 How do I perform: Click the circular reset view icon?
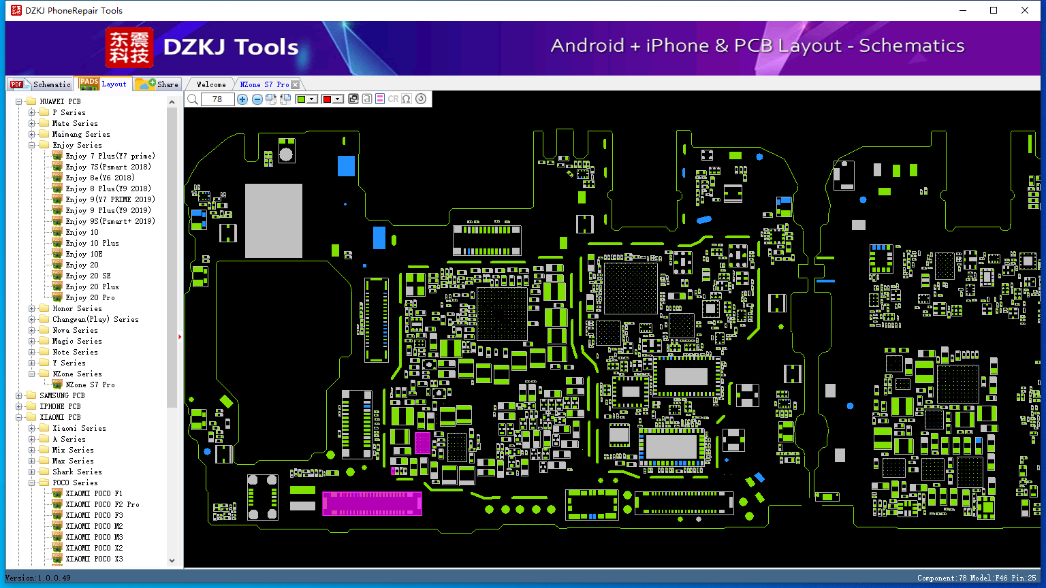pos(421,99)
